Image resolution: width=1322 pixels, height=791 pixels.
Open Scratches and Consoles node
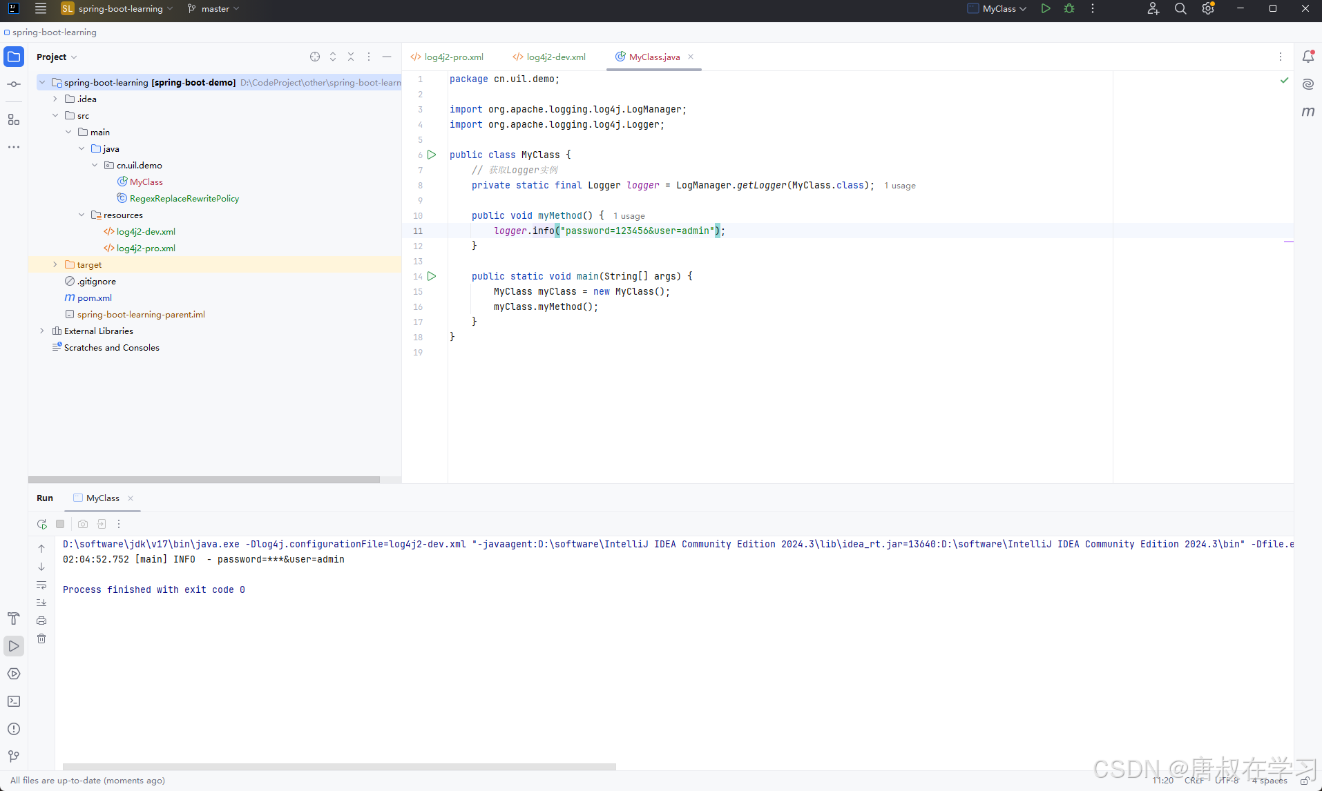click(x=111, y=347)
